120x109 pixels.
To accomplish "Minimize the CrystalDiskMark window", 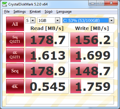I will [x=93, y=3].
